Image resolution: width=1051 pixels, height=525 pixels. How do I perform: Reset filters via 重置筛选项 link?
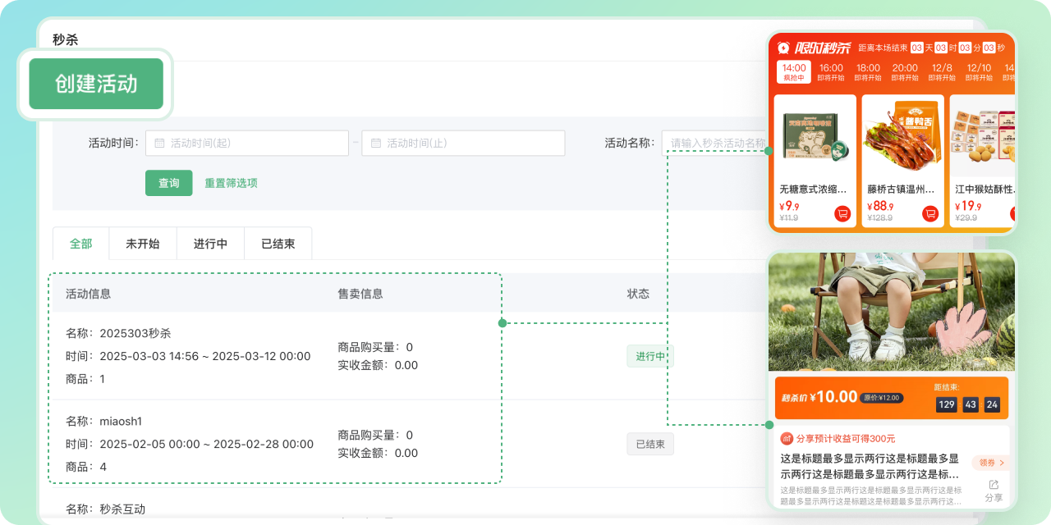coord(231,183)
